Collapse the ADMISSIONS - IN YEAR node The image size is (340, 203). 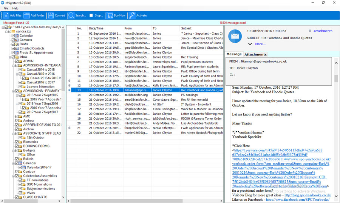click(14, 66)
